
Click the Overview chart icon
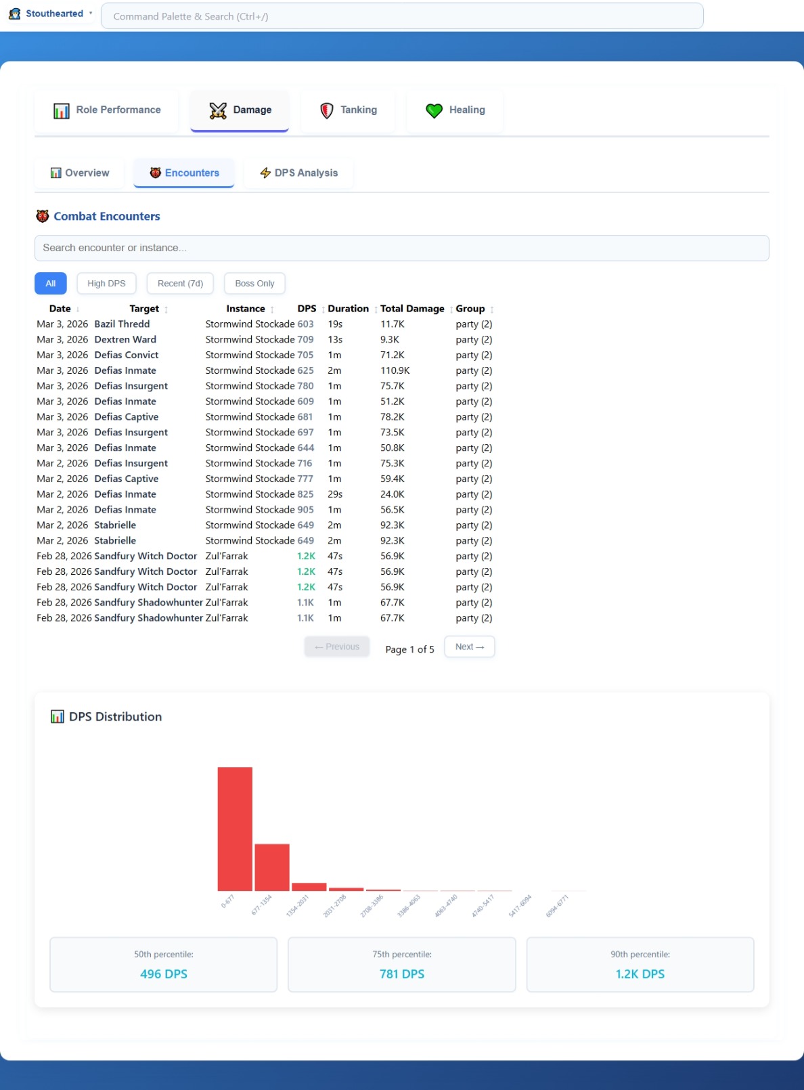pyautogui.click(x=56, y=173)
